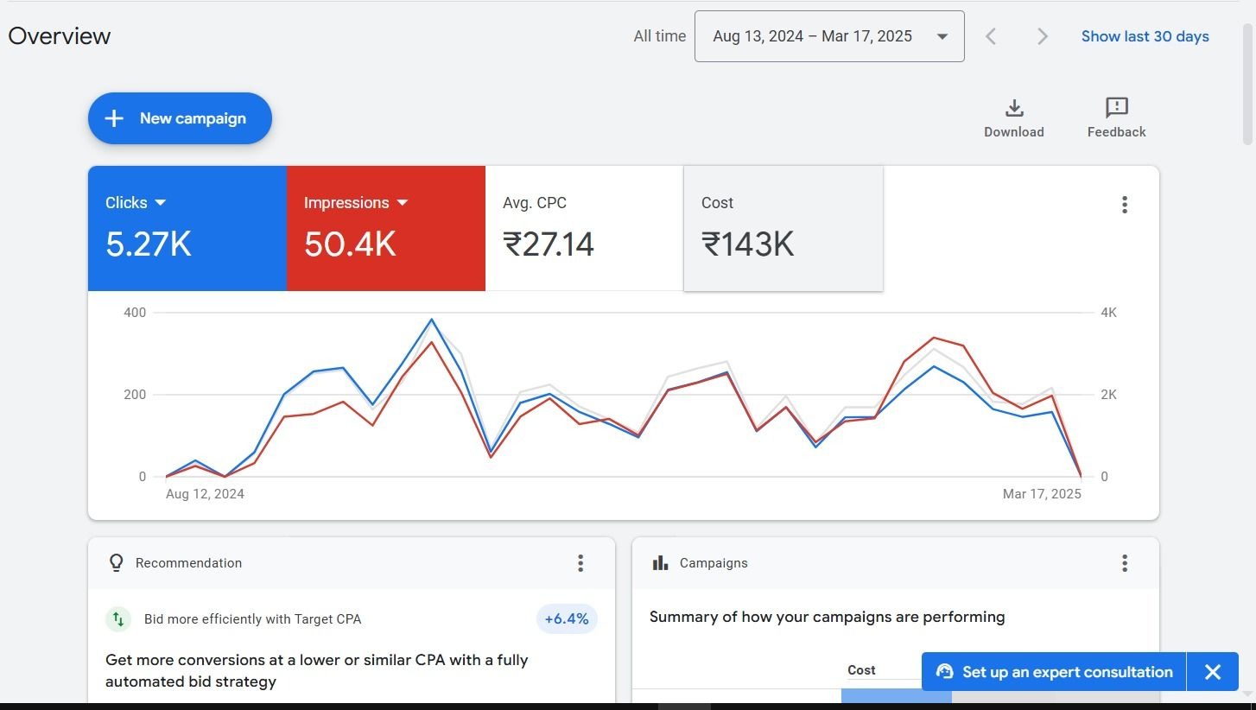Image resolution: width=1256 pixels, height=710 pixels.
Task: Open the metrics chart three-dot menu
Action: 1124,205
